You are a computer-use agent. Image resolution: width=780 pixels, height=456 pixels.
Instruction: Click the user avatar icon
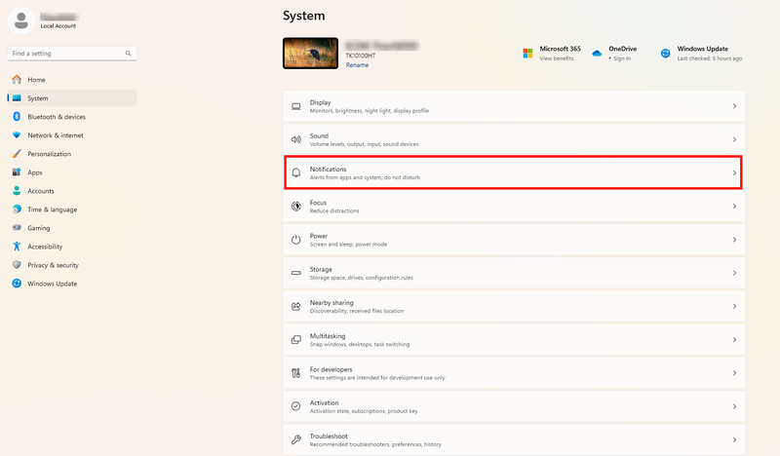tap(20, 20)
